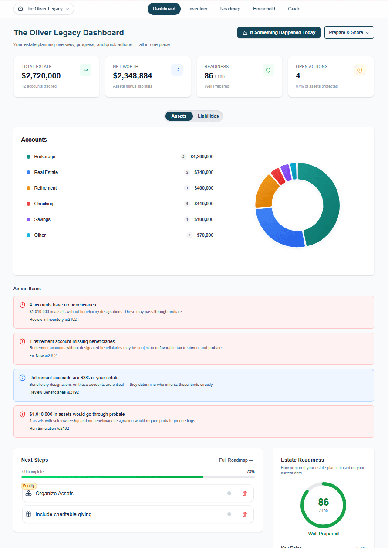
Task: Click the Open Actions alert icon
Action: (x=360, y=70)
